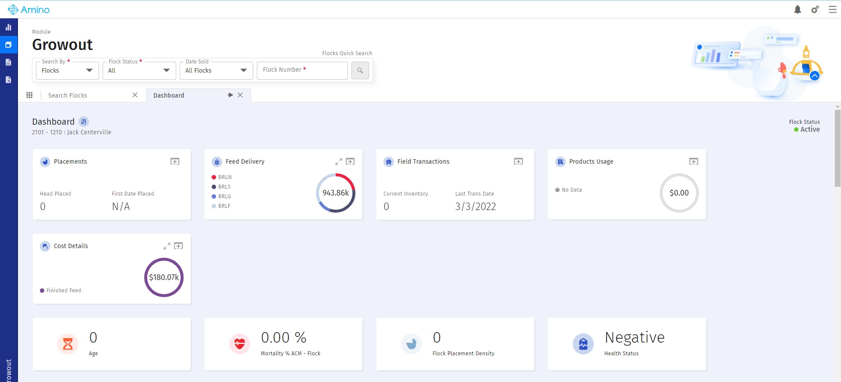Screen dimensions: 841x382
Task: Click the Feed Delivery 943.86k donut chart
Action: pos(336,193)
